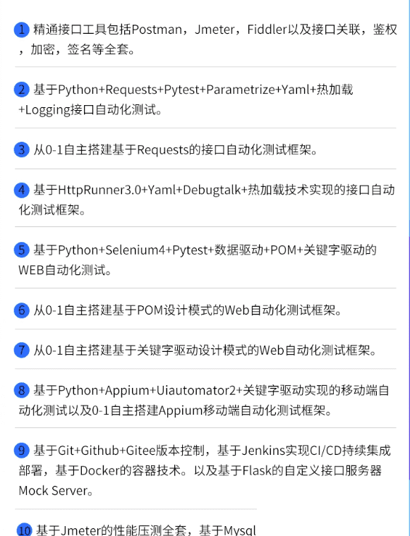This screenshot has width=410, height=536.
Task: Click text '基于Python+Appium+Uiautomator2+关键字驱动'
Action: pos(169,391)
